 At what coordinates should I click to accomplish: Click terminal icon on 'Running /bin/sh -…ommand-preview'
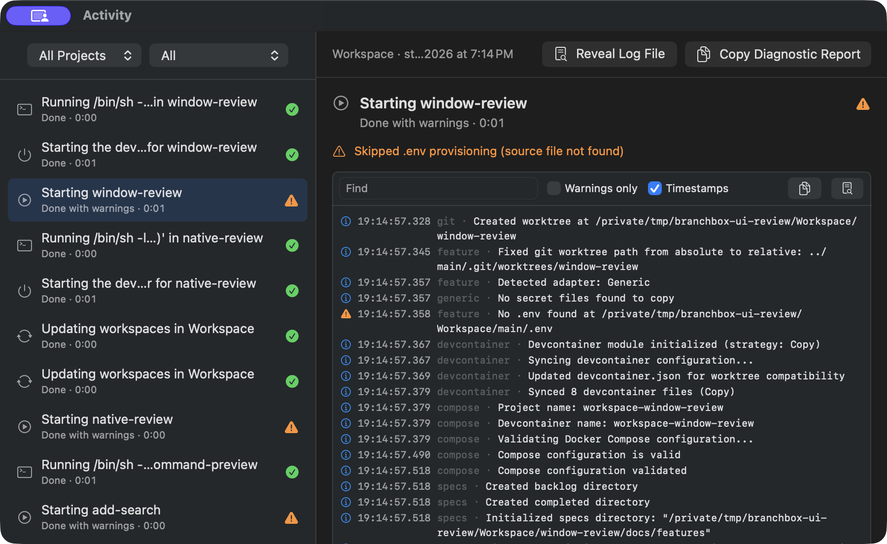[25, 472]
